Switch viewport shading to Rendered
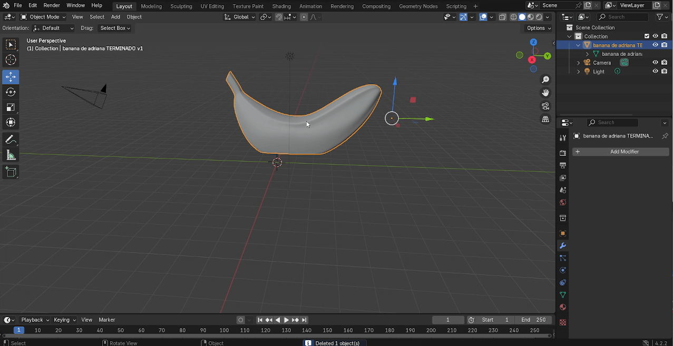The image size is (673, 346). (539, 17)
